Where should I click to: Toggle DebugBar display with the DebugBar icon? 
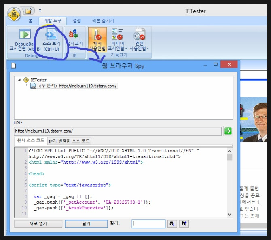(x=25, y=34)
